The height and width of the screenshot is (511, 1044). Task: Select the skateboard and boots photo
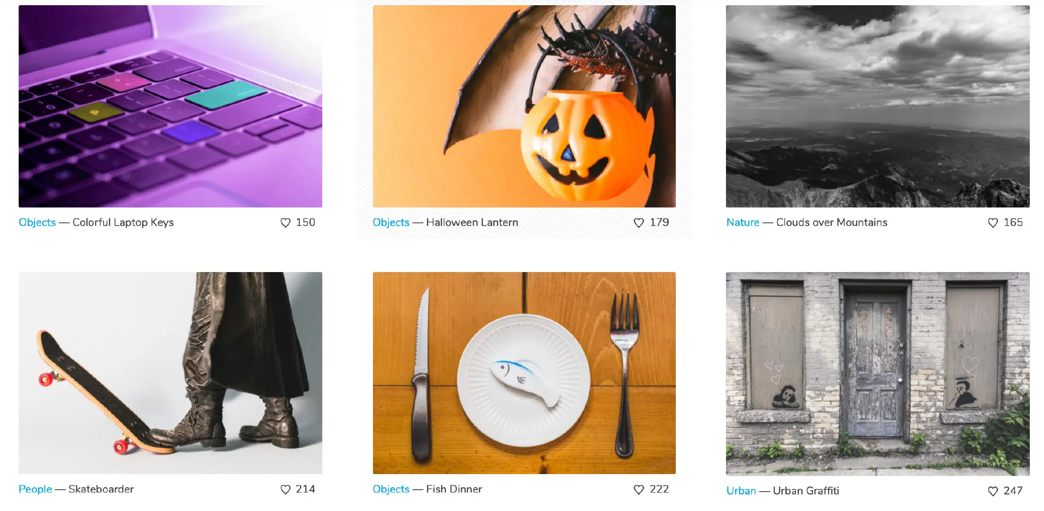coord(170,373)
